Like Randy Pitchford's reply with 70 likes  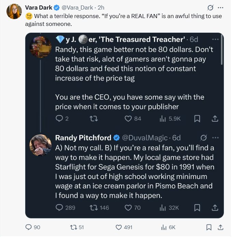[x=133, y=208]
